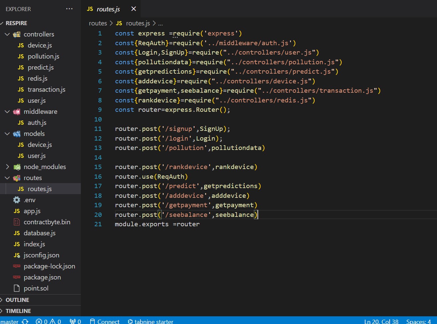Expand the OUTLINE section
The image size is (437, 324).
point(17,300)
